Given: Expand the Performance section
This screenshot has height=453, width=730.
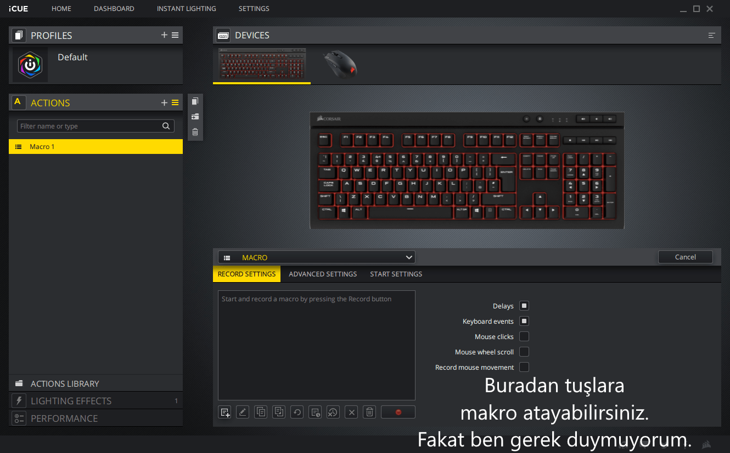Looking at the screenshot, I should (96, 418).
